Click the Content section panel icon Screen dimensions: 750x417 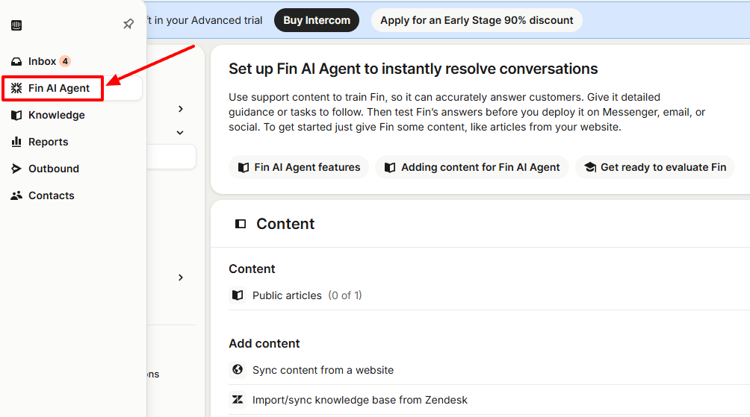click(x=241, y=224)
